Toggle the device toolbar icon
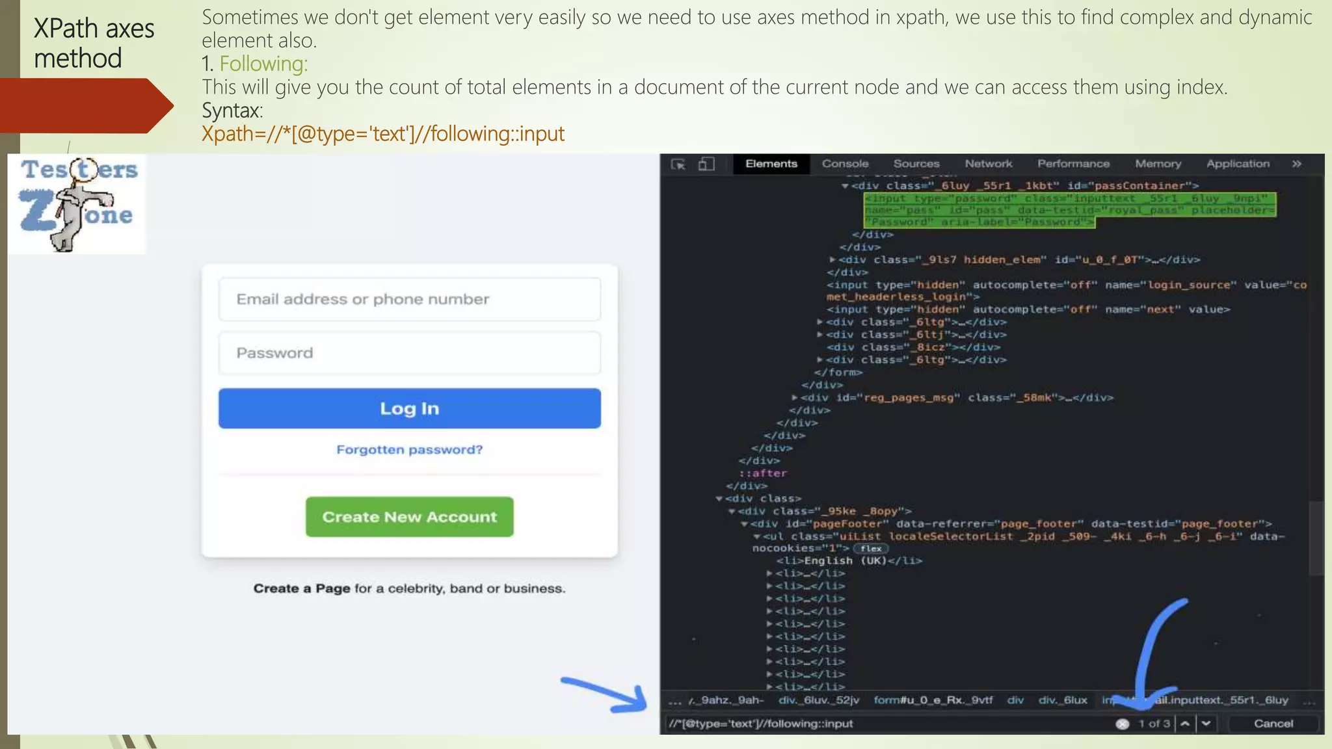This screenshot has width=1332, height=749. (706, 164)
